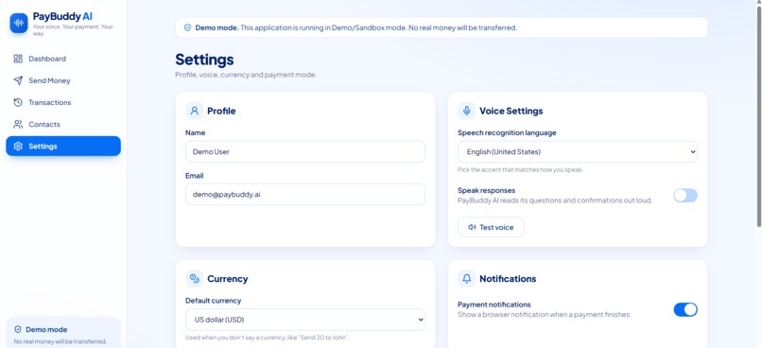This screenshot has width=762, height=348.
Task: Click the Contacts people icon
Action: tap(18, 125)
